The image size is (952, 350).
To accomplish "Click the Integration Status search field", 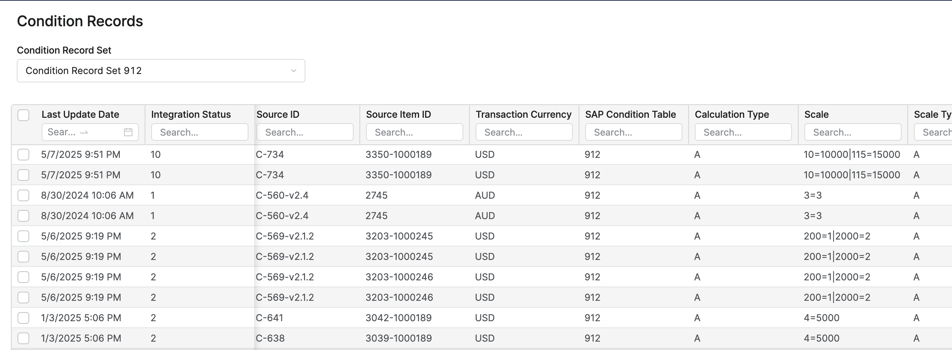I will click(x=199, y=132).
